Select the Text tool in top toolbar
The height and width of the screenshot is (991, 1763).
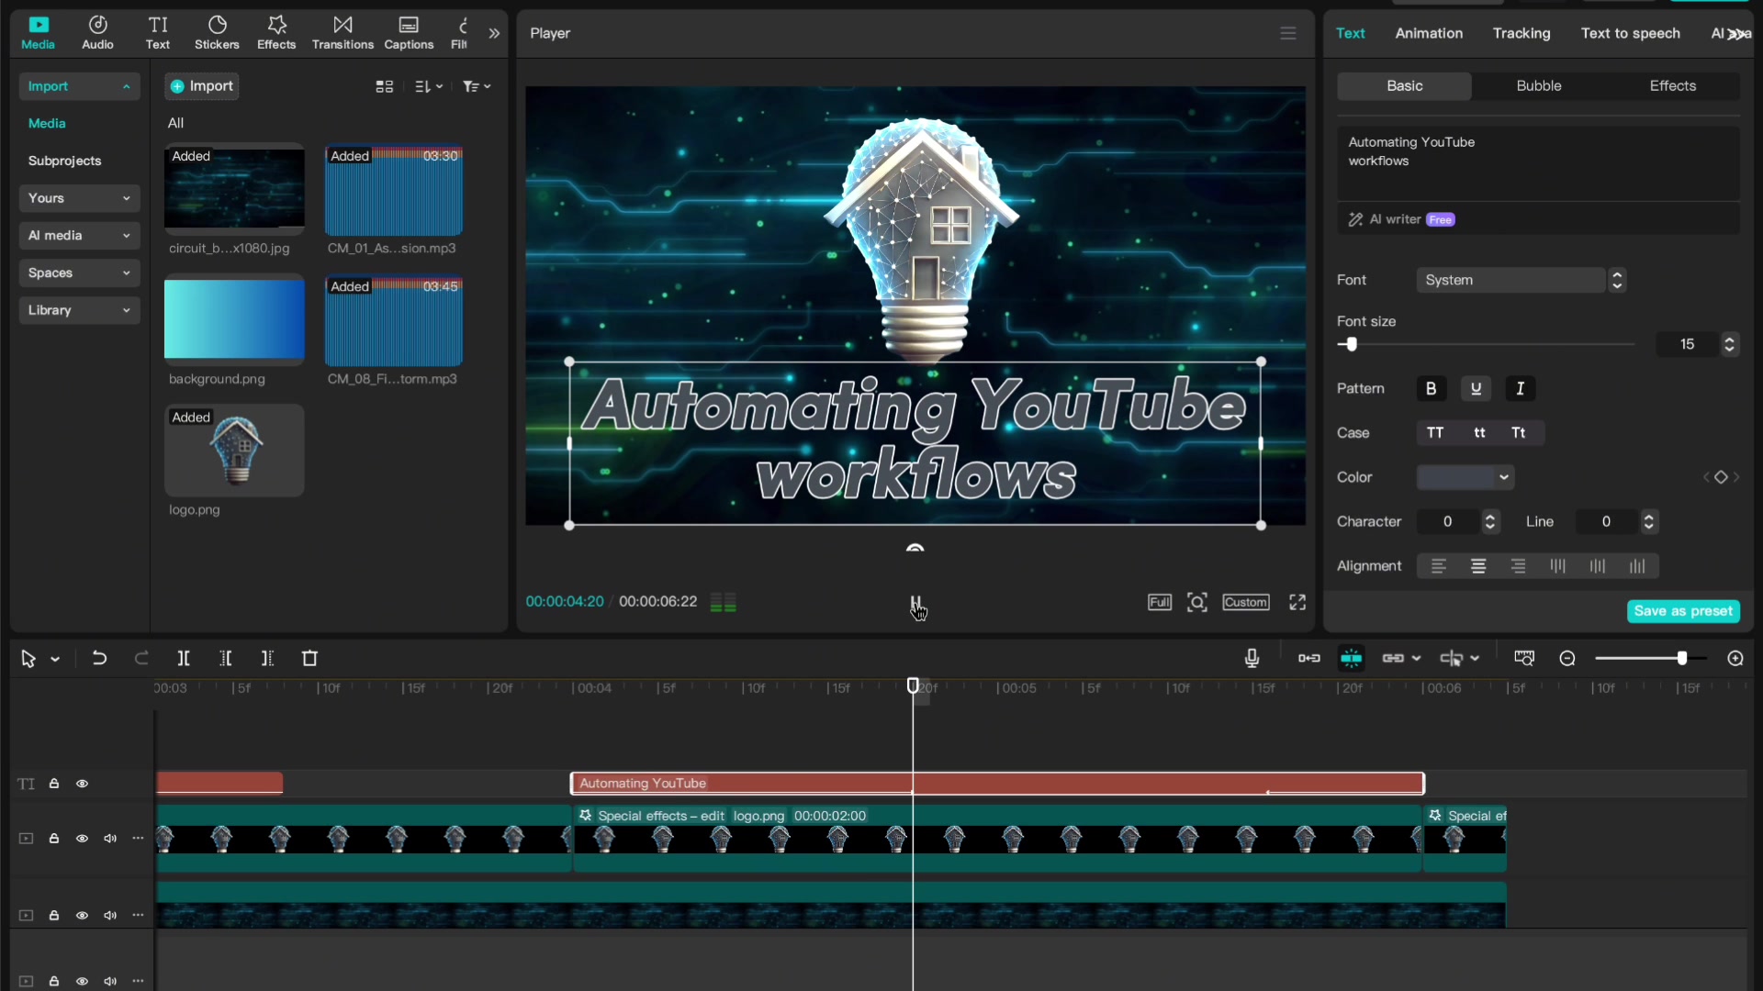pyautogui.click(x=158, y=32)
